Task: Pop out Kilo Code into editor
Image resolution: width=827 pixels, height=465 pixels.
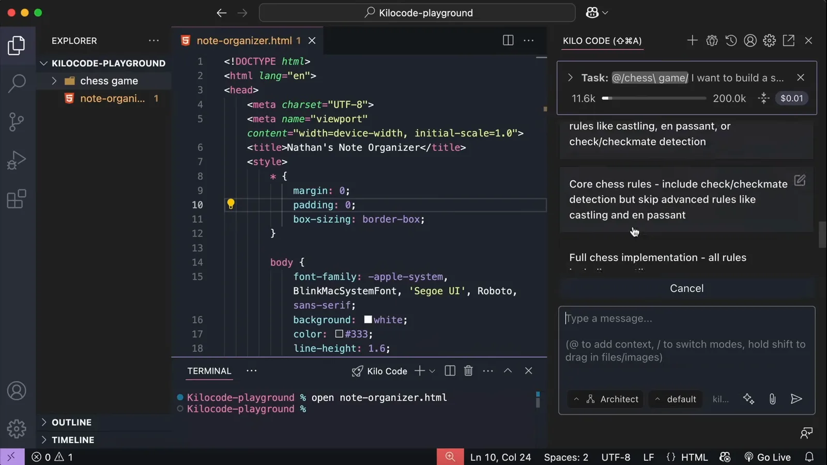Action: [789, 40]
